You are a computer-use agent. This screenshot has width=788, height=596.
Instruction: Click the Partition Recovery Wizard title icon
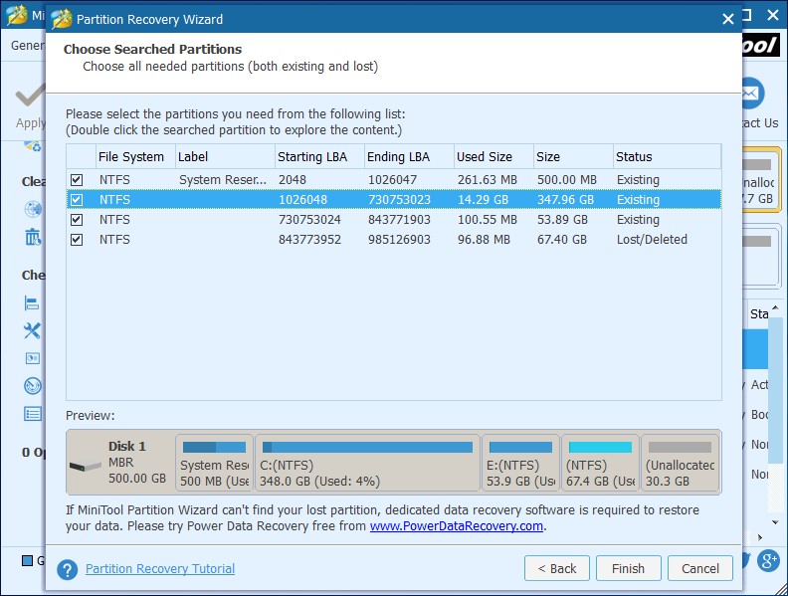[x=62, y=19]
